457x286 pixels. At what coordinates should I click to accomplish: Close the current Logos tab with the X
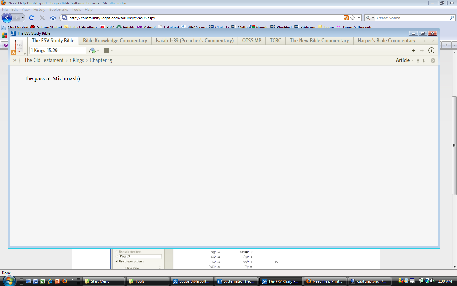[x=433, y=41]
